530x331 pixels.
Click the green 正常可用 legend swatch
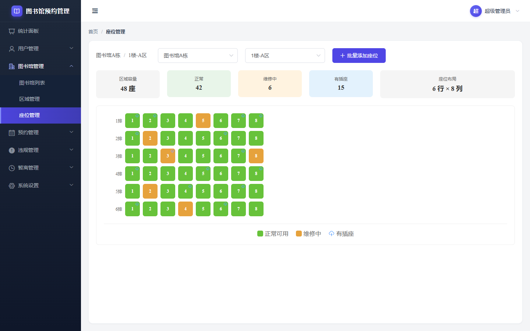point(260,234)
